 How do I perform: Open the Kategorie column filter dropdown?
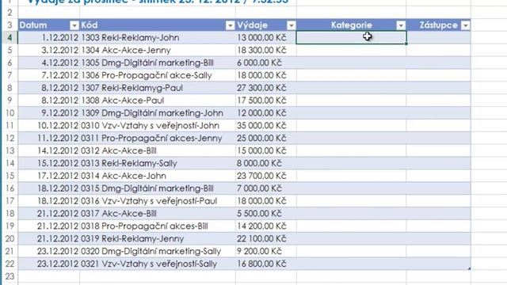click(401, 25)
